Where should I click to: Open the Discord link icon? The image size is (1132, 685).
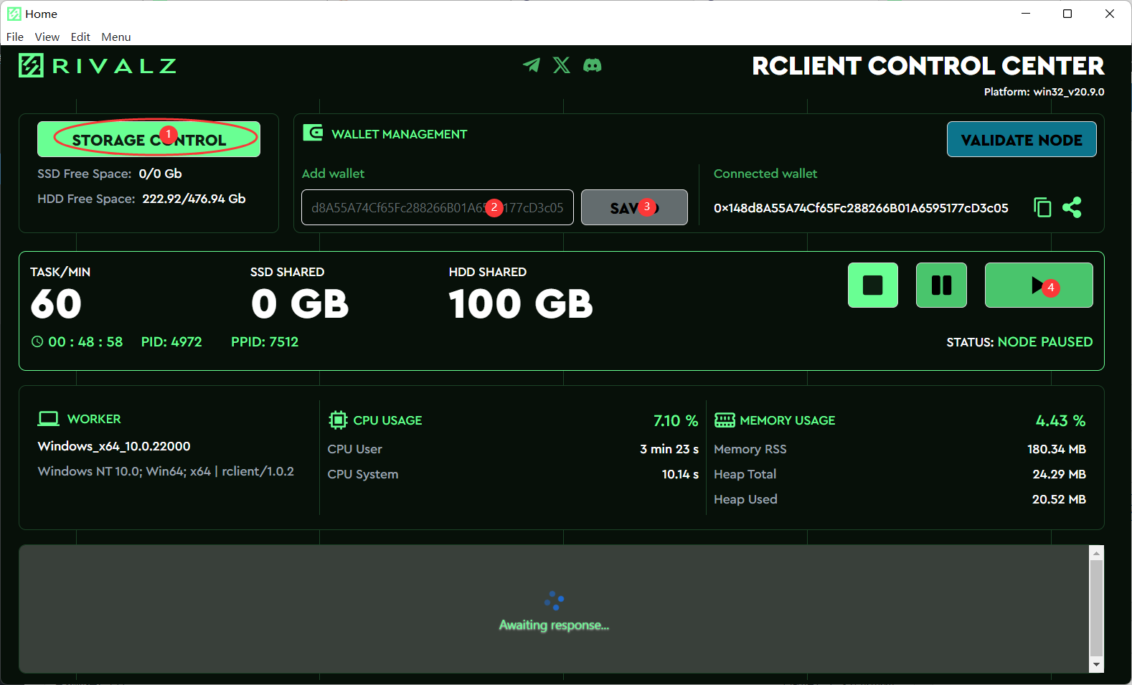coord(593,65)
